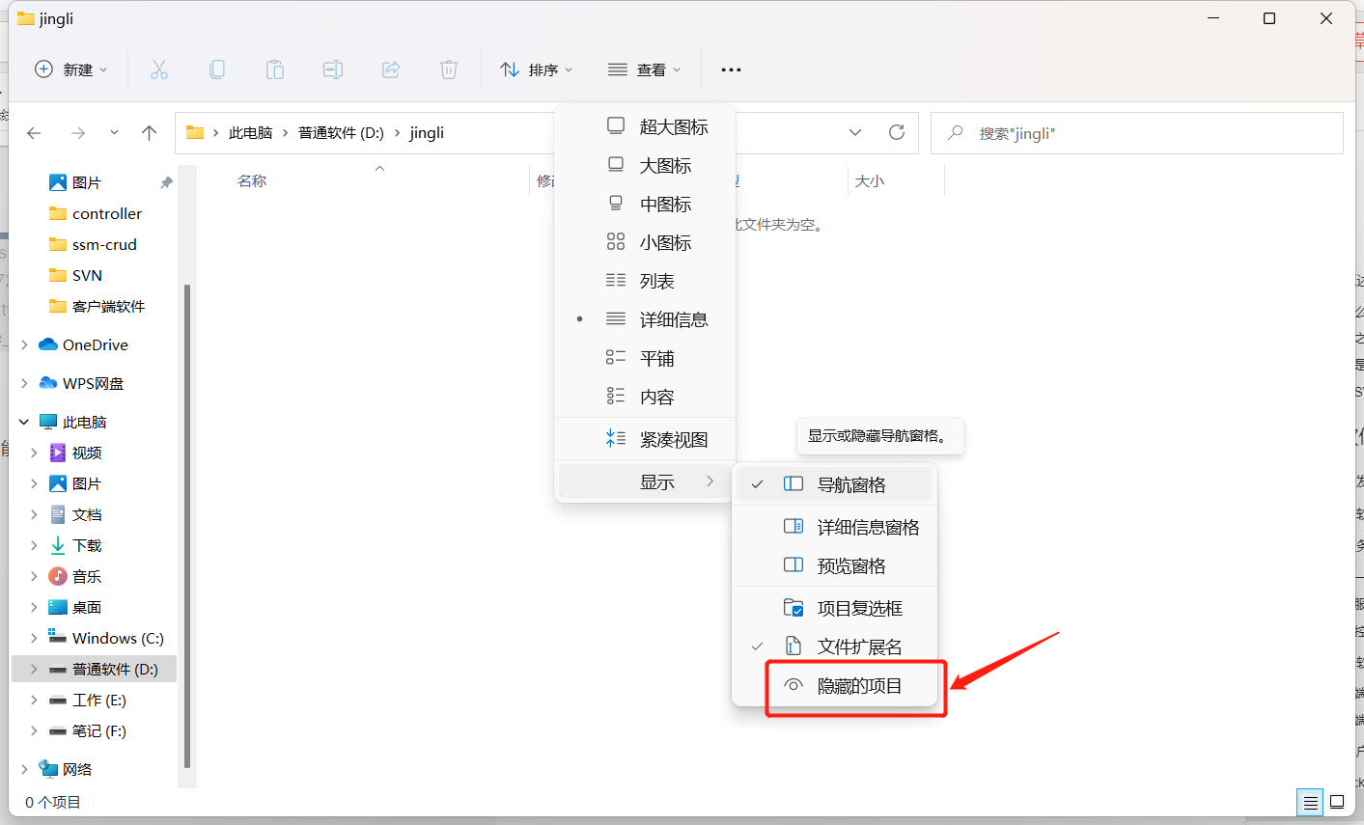The width and height of the screenshot is (1364, 825).
Task: Choose 中图标 from view menu
Action: (x=645, y=204)
